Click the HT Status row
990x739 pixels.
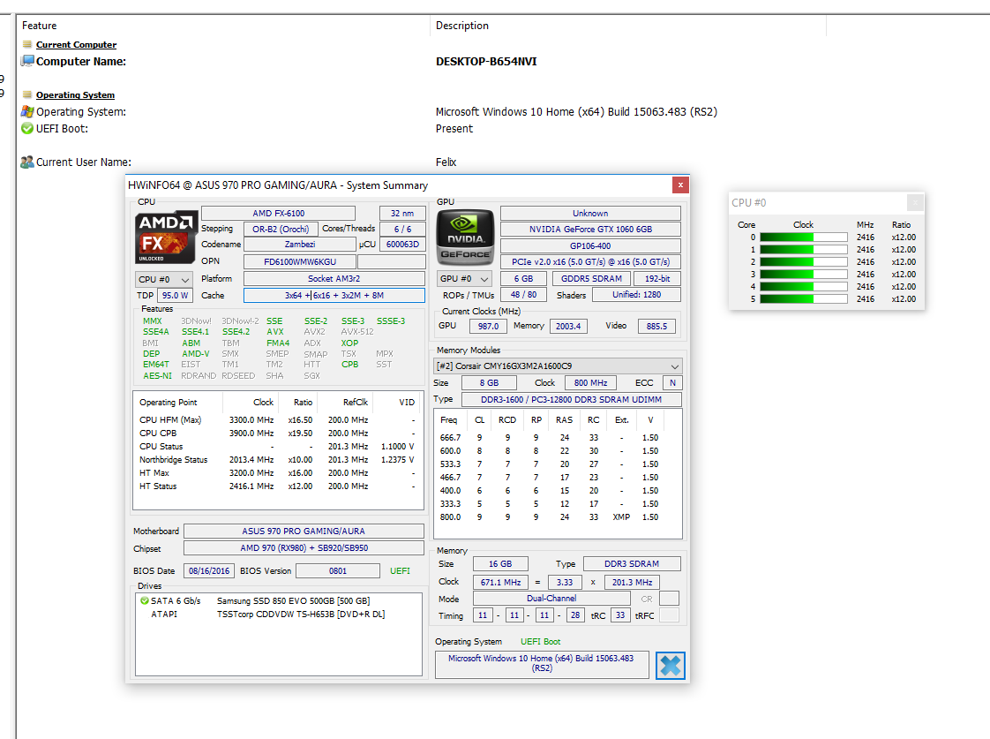278,486
